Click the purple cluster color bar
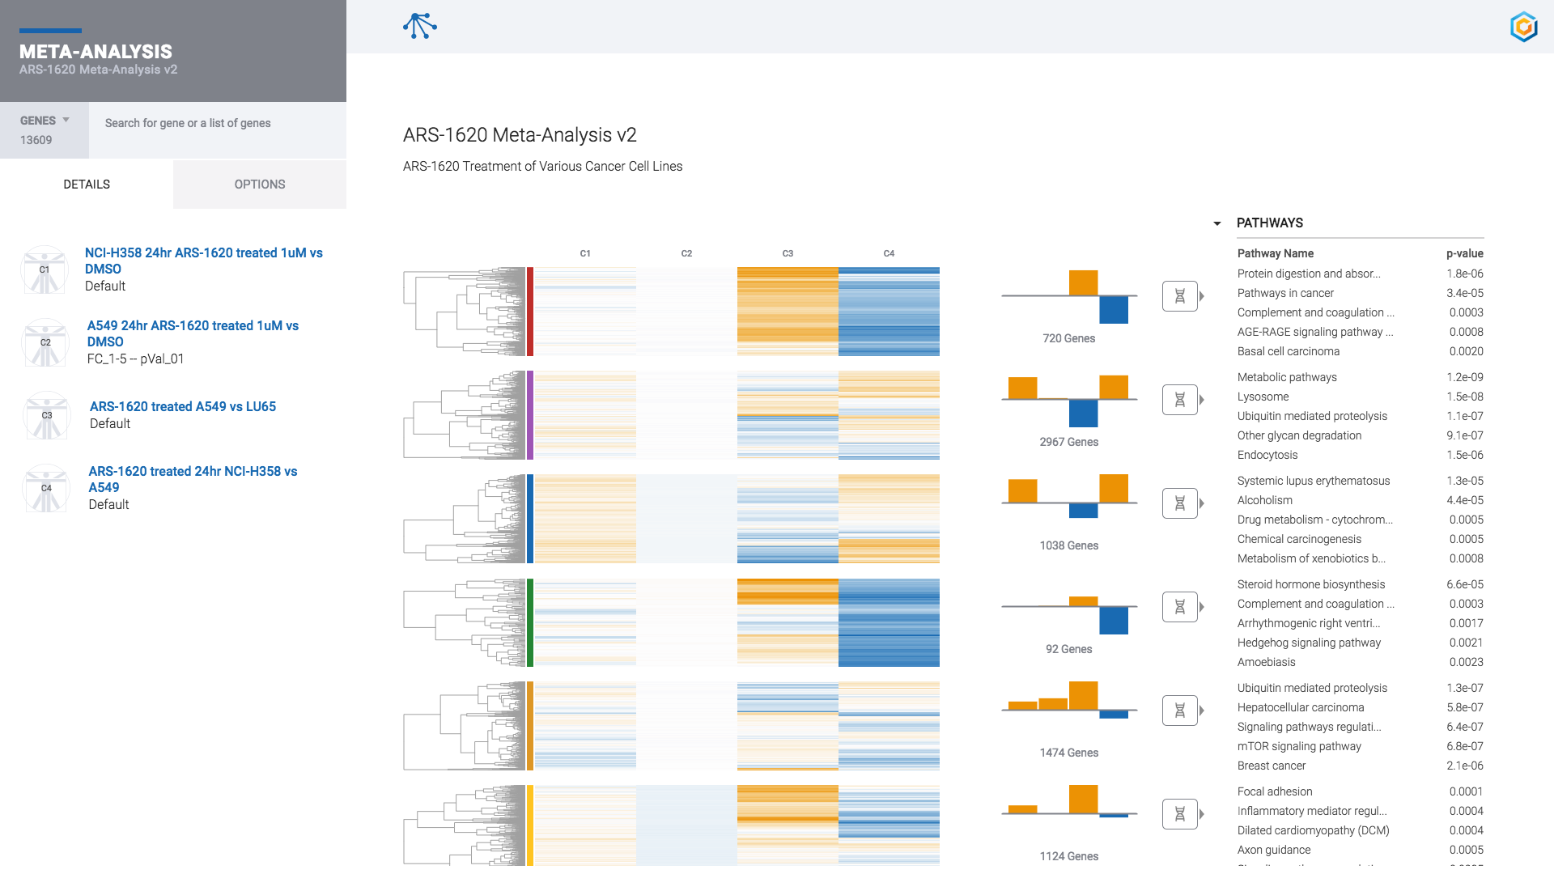This screenshot has width=1554, height=874. click(x=530, y=415)
